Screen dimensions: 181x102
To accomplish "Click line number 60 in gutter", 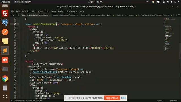I will pos(15,48).
